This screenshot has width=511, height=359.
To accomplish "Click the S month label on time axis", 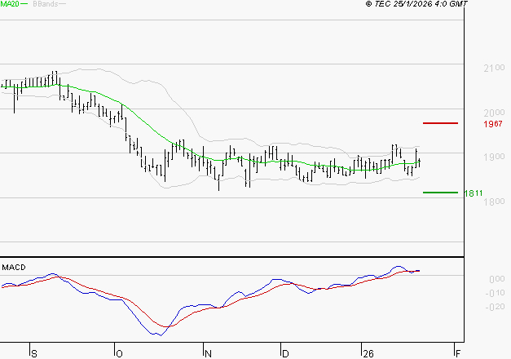I will point(34,354).
